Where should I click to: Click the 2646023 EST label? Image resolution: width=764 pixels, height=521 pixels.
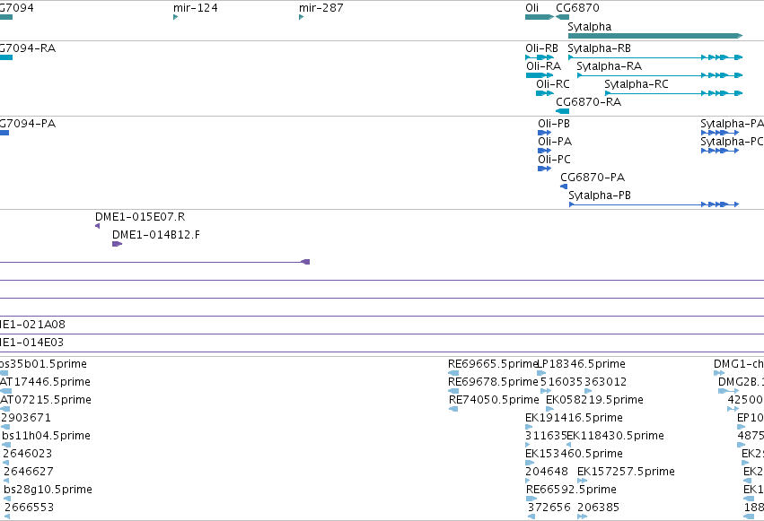(x=27, y=454)
